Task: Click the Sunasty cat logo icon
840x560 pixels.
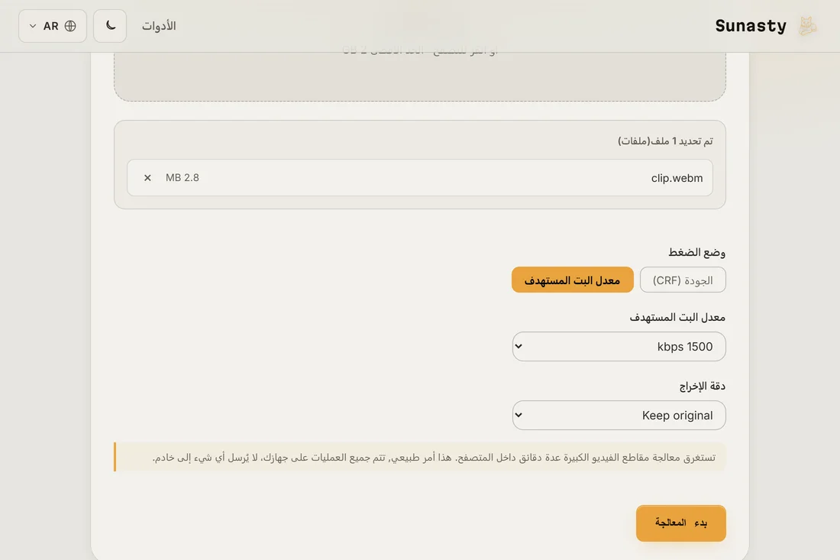Action: pyautogui.click(x=807, y=26)
